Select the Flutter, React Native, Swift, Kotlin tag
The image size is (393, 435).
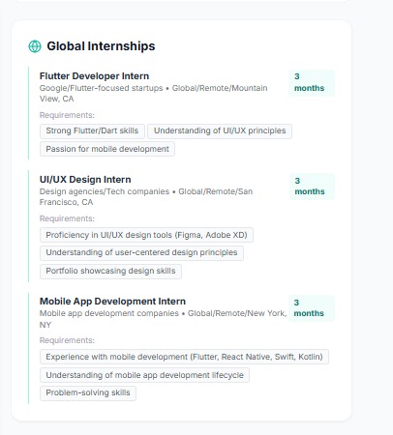pos(184,357)
